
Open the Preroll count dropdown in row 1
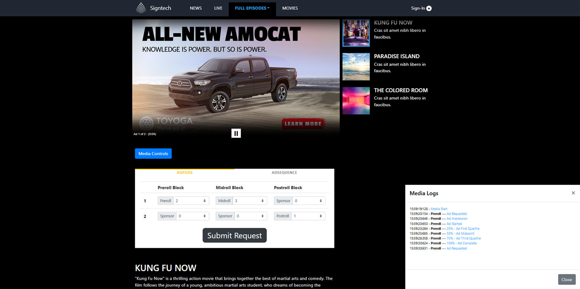click(191, 200)
